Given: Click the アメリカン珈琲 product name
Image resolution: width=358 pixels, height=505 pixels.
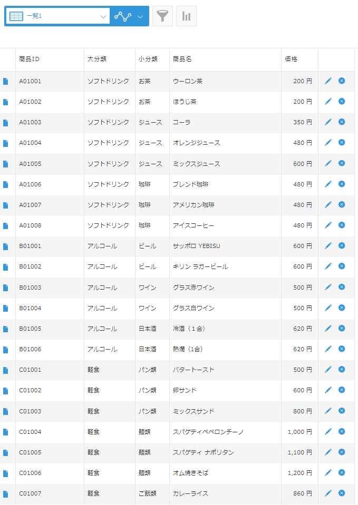Looking at the screenshot, I should pos(193,205).
